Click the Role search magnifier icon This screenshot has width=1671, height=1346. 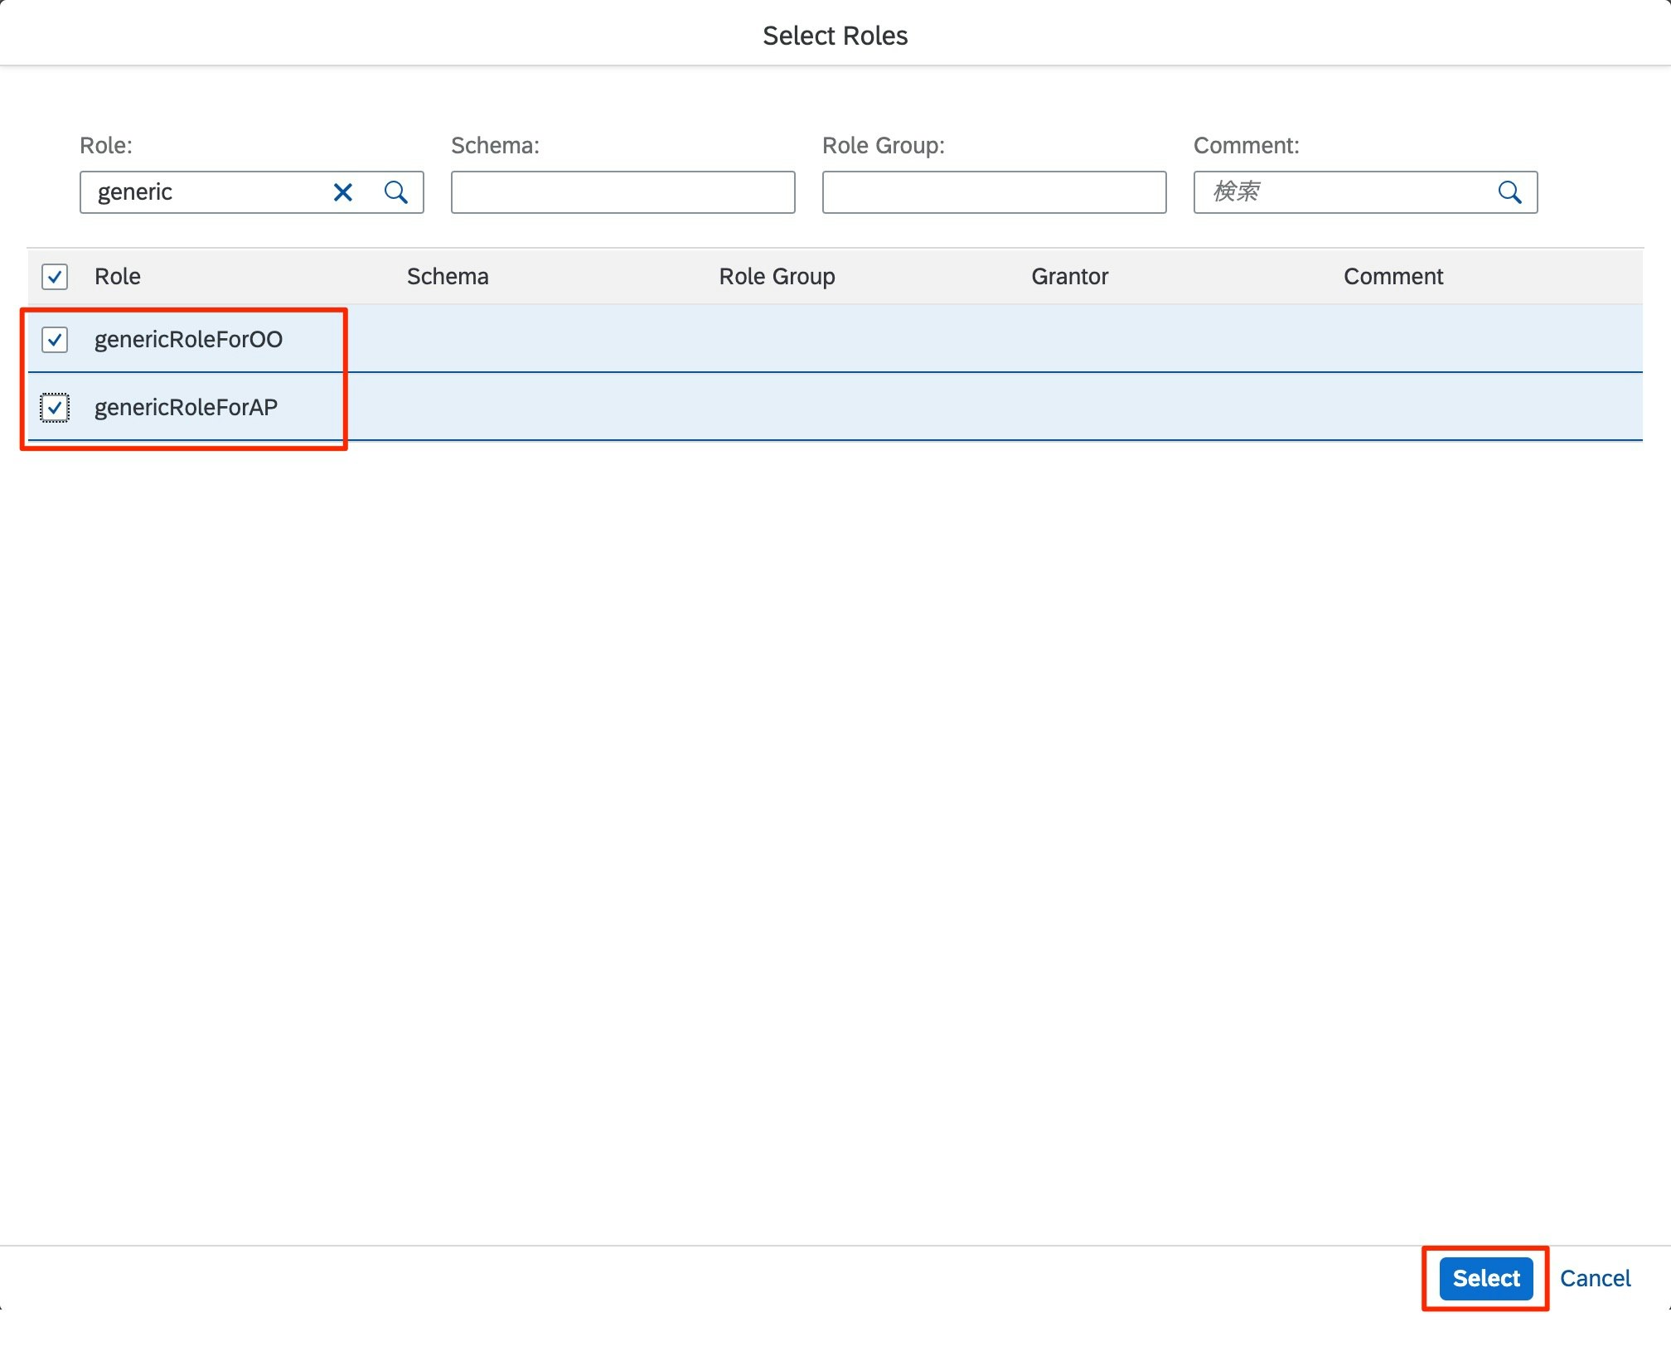pyautogui.click(x=396, y=192)
